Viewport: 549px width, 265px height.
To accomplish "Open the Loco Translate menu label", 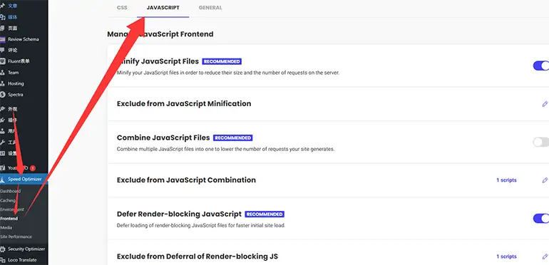I will pos(22,260).
